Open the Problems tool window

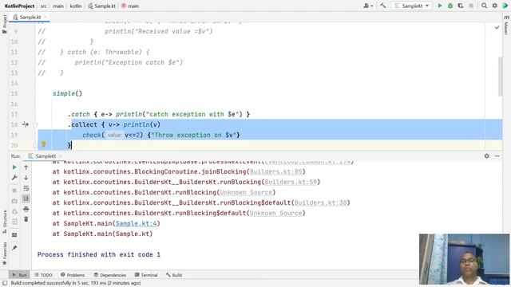pyautogui.click(x=73, y=275)
